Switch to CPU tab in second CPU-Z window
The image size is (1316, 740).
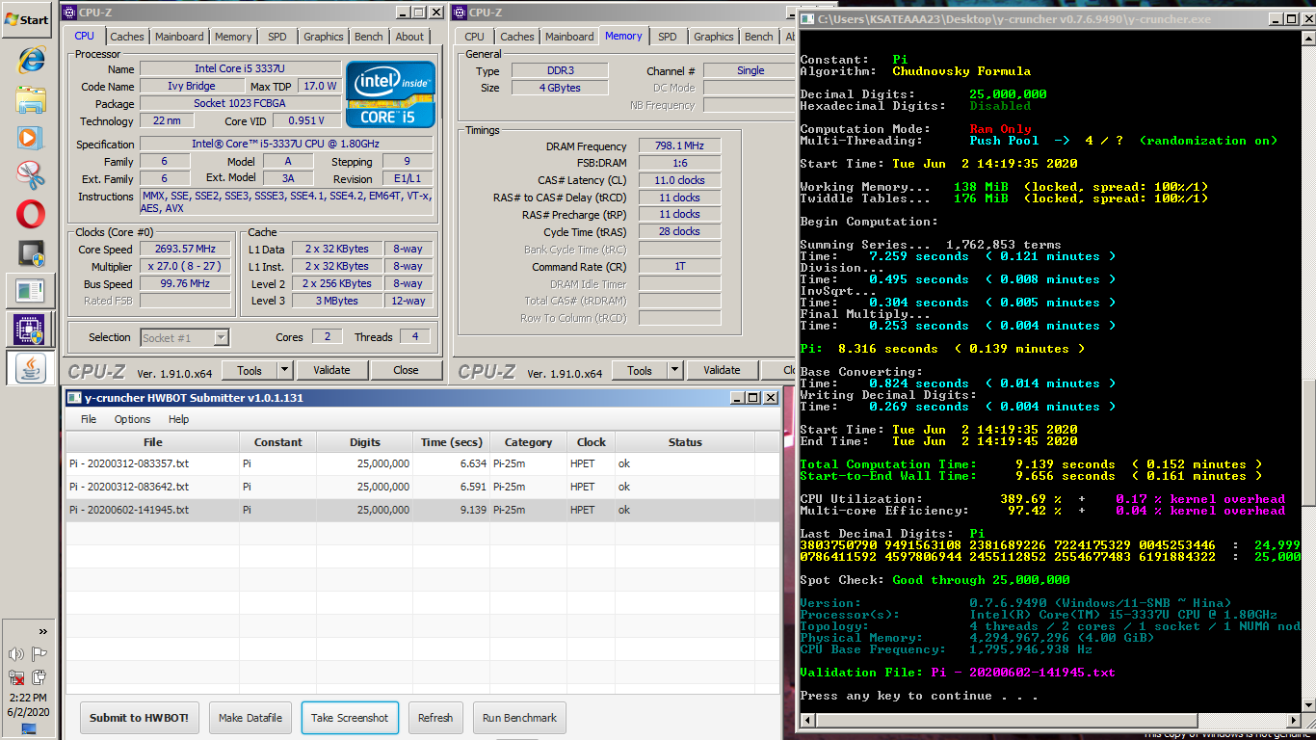click(x=475, y=37)
